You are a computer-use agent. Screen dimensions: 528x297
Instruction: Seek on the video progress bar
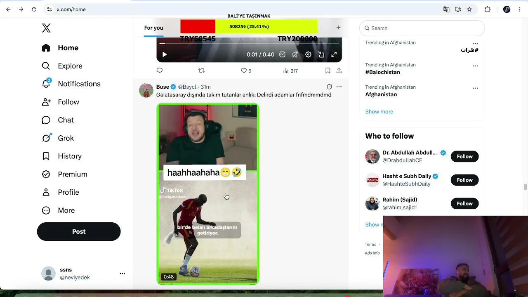point(249,43)
